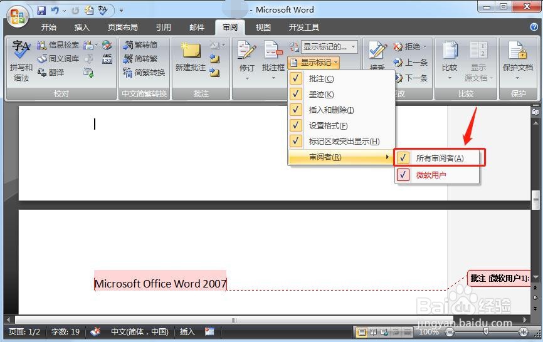The width and height of the screenshot is (543, 342).
Task: Open 保护文档 protect document
Action: pyautogui.click(x=518, y=61)
